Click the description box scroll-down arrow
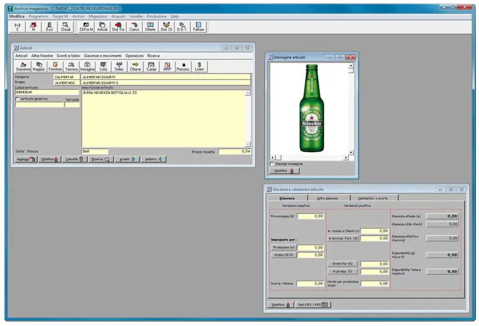The image size is (479, 326). click(248, 144)
